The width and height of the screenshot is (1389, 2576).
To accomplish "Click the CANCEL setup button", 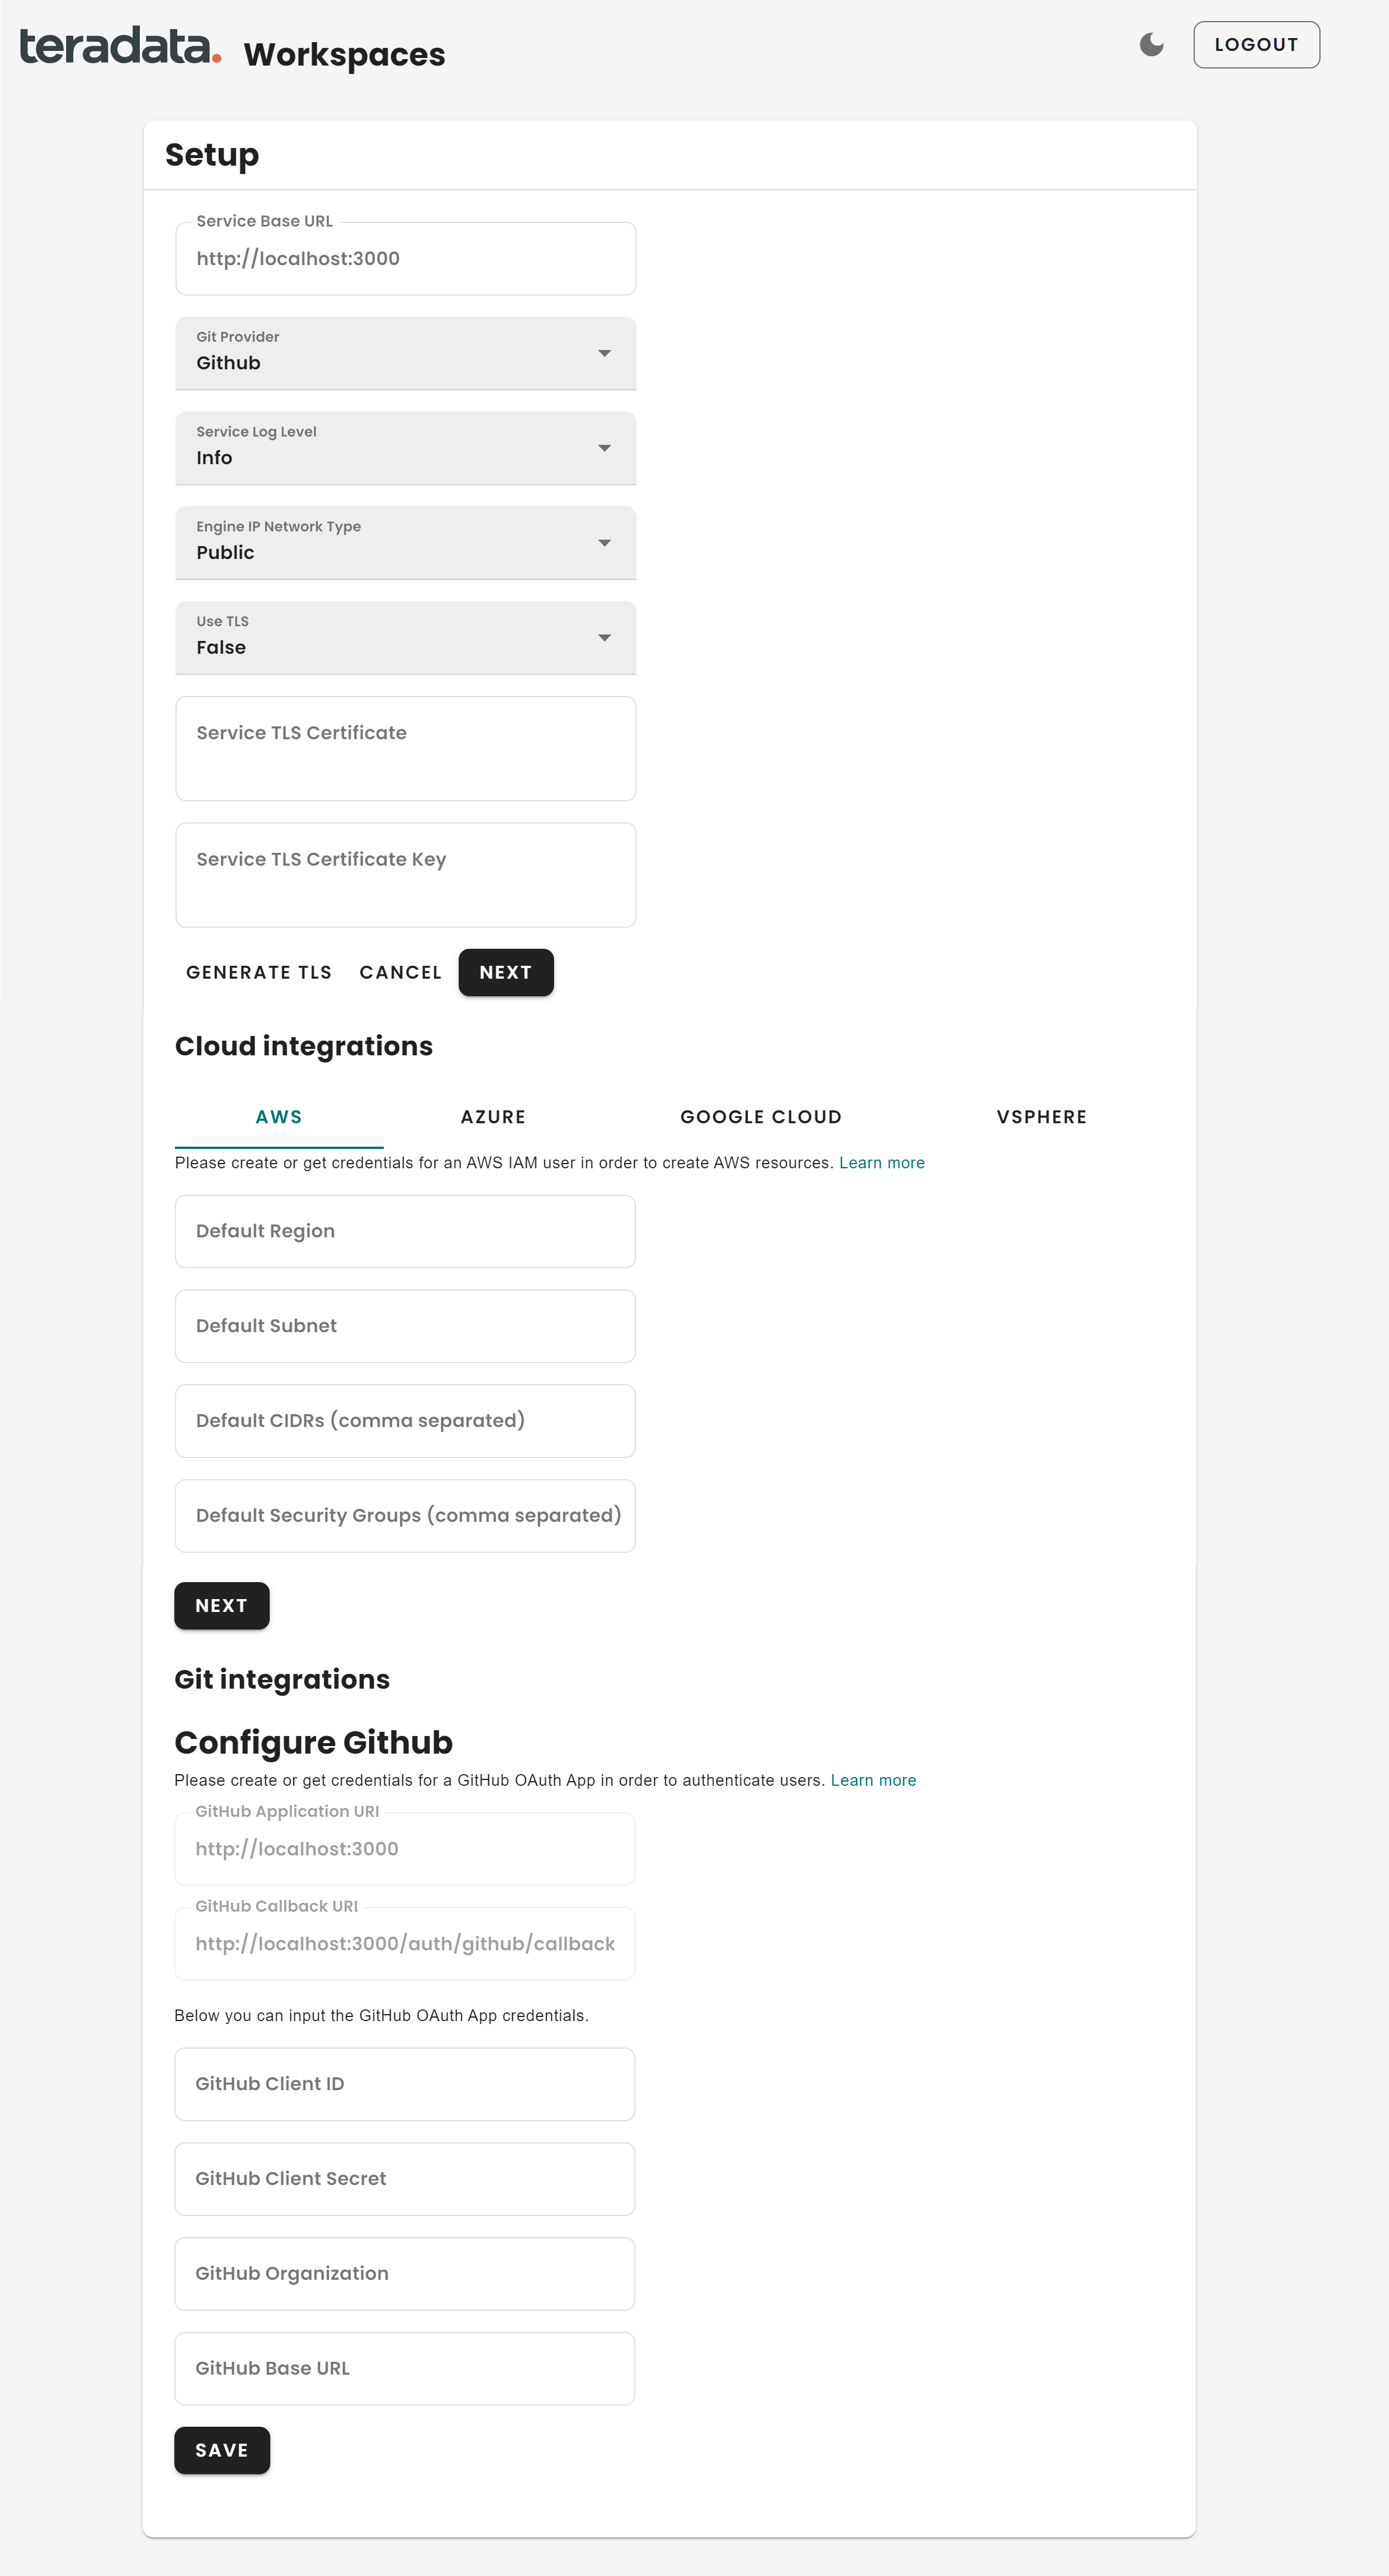I will click(398, 972).
